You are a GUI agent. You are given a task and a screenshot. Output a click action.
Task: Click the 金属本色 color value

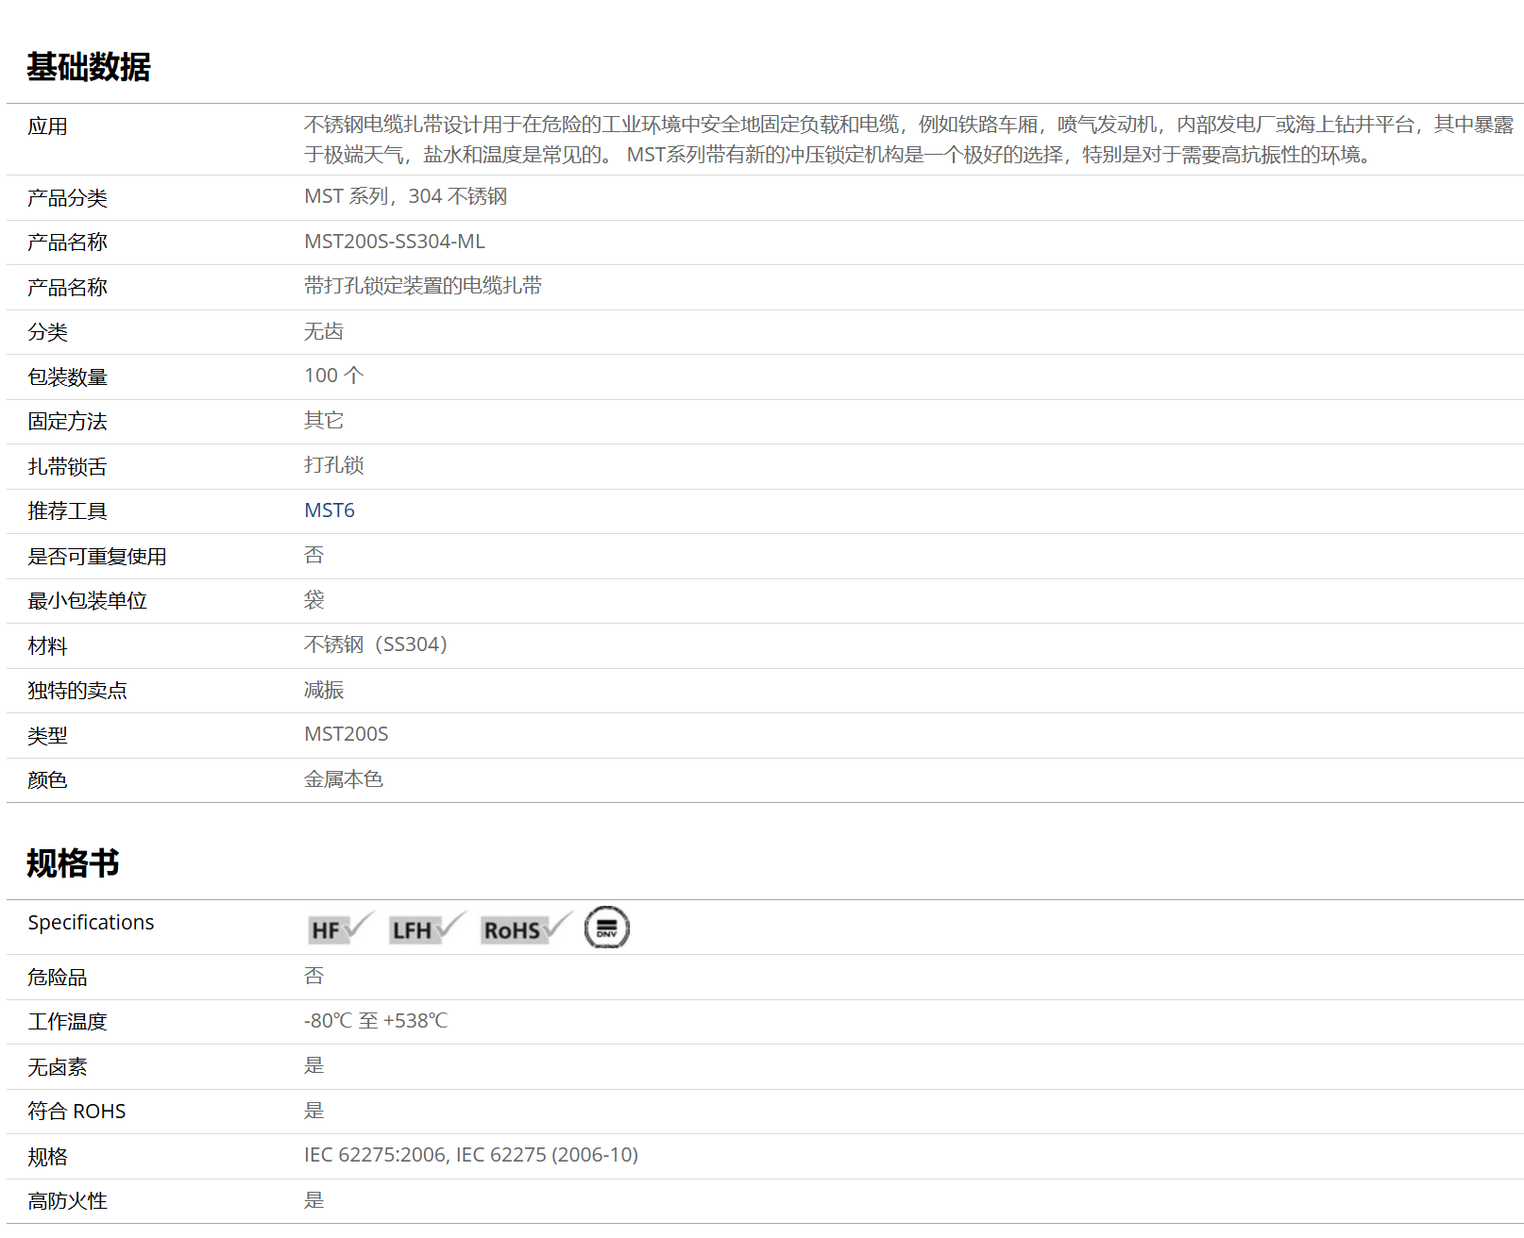[343, 779]
